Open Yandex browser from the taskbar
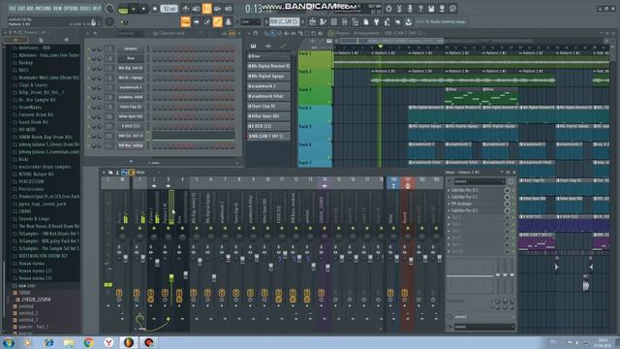The height and width of the screenshot is (349, 620). coord(108,342)
